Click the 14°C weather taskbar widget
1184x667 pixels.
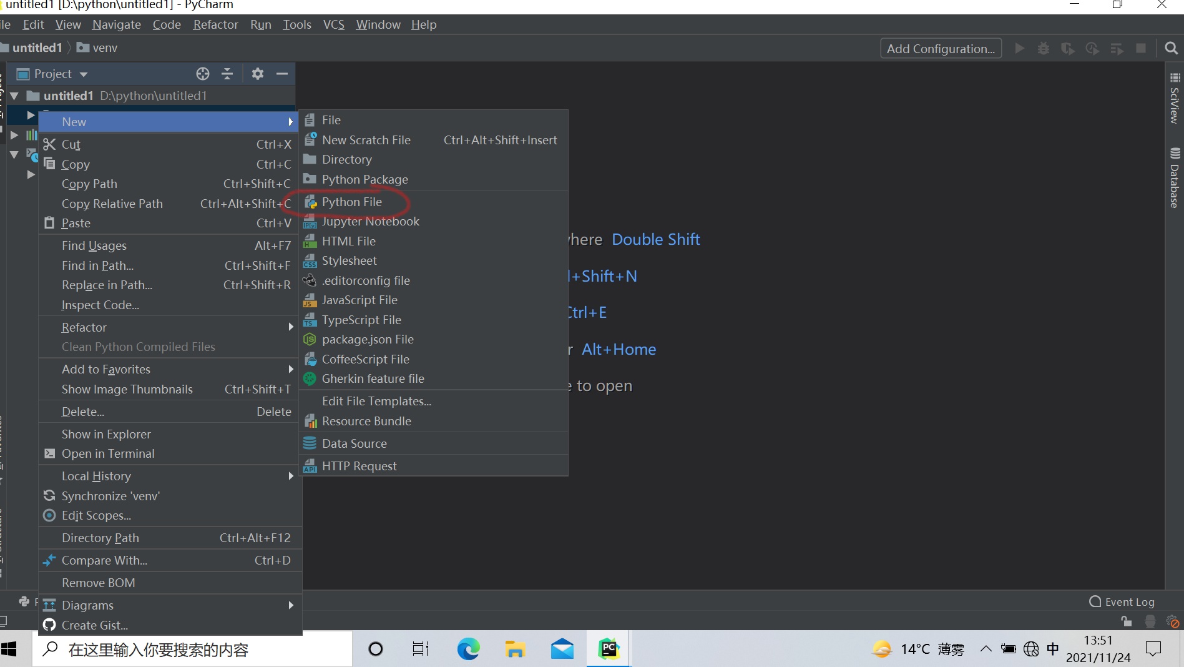pos(915,649)
